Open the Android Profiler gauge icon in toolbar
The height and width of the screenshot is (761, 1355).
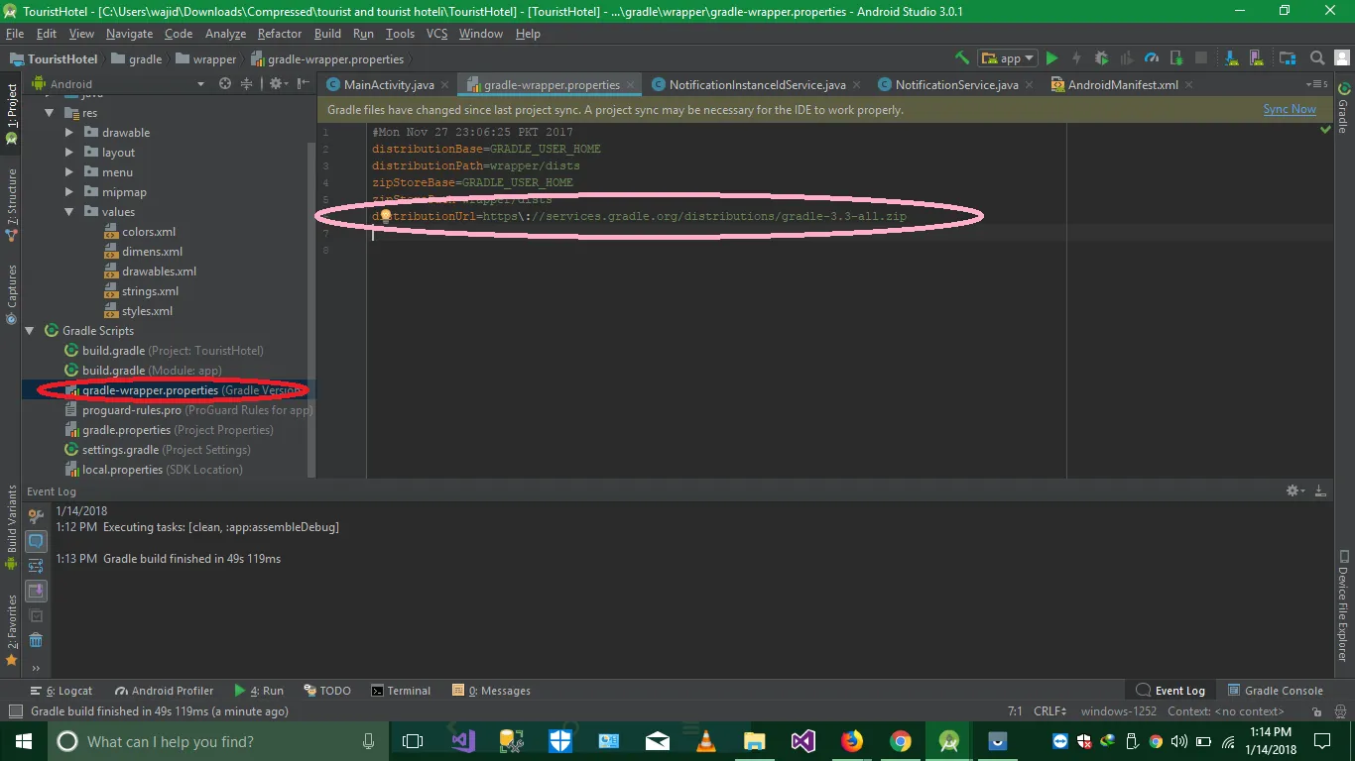tap(1152, 58)
